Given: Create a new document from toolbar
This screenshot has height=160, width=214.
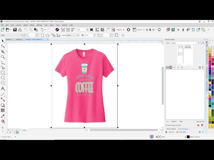Looking at the screenshot, I should 3,30.
